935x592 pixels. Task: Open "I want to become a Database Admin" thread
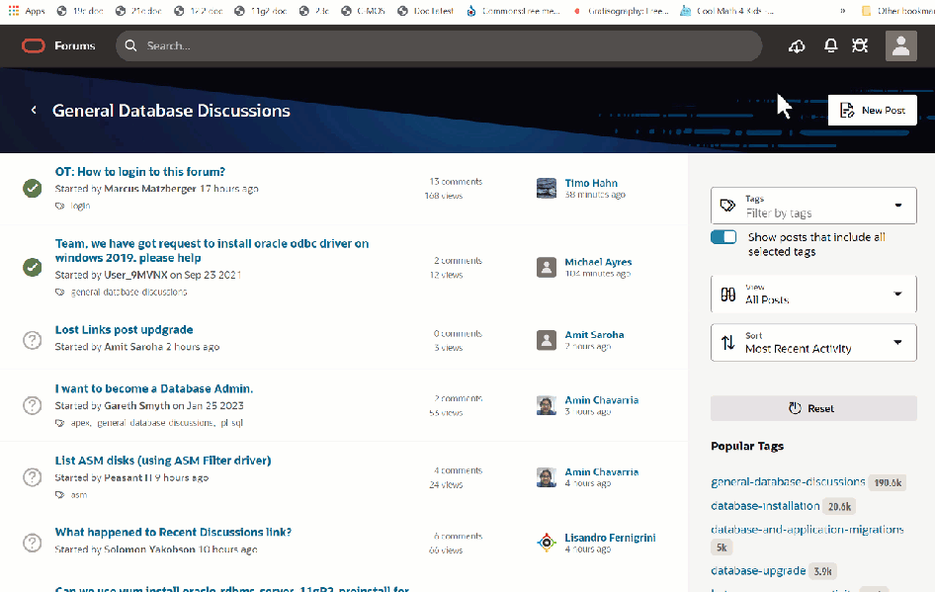154,388
